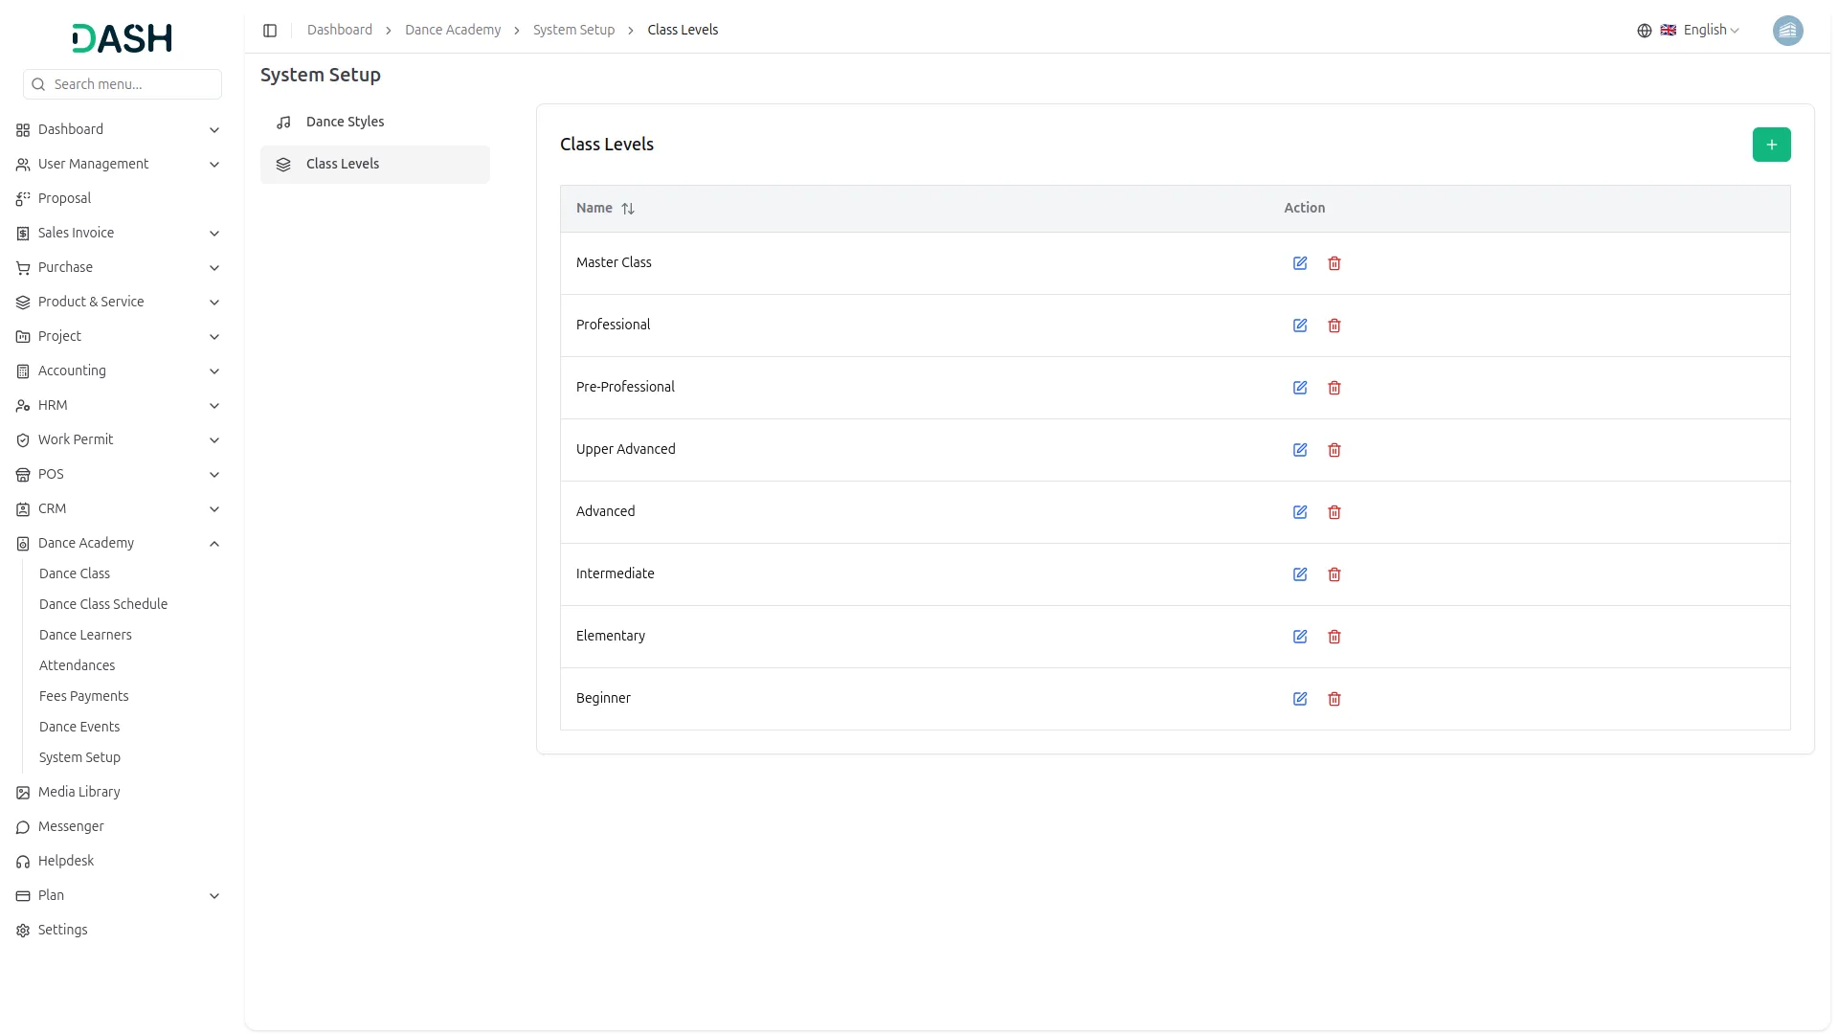Screen dimensions: 1838x1034
Task: Delete the Intermediate class level
Action: coord(1334,574)
